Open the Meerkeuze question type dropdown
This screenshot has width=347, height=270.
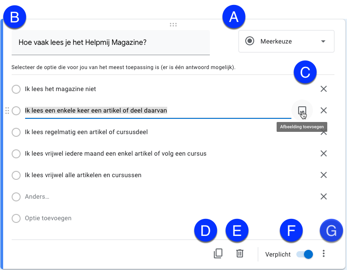(286, 41)
